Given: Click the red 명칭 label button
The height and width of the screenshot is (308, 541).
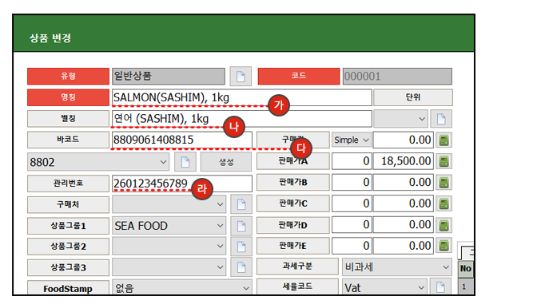Looking at the screenshot, I should pos(68,97).
